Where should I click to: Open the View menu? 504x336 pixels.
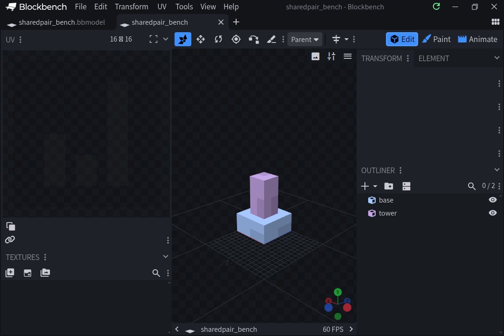(208, 7)
